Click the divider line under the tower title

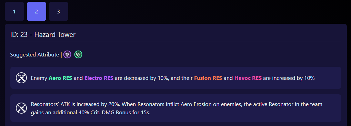tap(176, 42)
